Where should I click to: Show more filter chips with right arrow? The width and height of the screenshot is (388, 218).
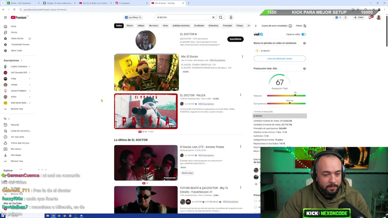256,26
